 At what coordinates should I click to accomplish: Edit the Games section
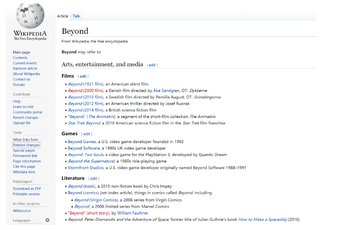tap(87, 134)
